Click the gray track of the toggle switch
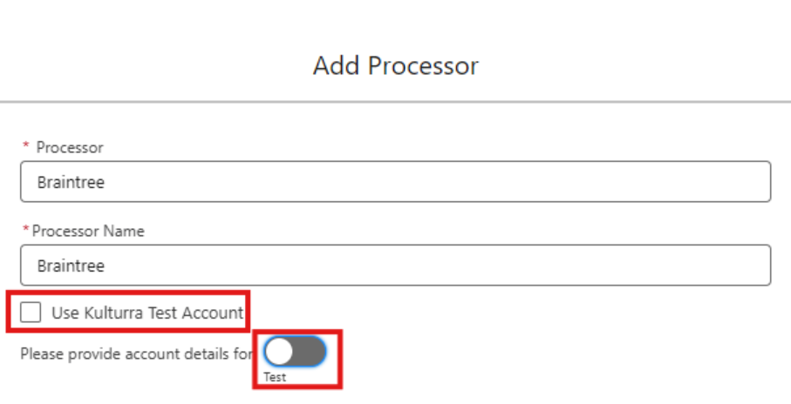 click(311, 353)
